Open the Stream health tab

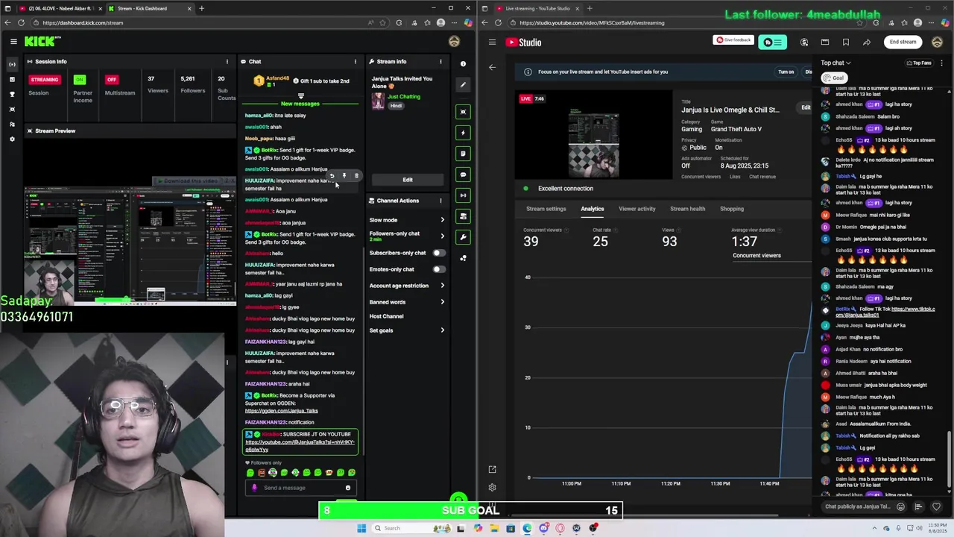point(687,209)
